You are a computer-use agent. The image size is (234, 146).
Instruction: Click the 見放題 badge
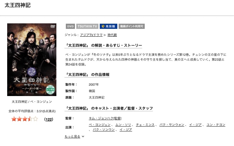coord(109,26)
